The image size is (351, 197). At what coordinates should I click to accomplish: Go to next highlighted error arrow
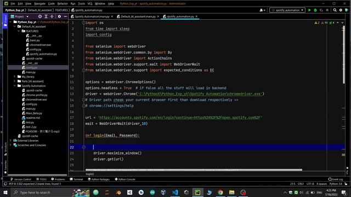342,23
